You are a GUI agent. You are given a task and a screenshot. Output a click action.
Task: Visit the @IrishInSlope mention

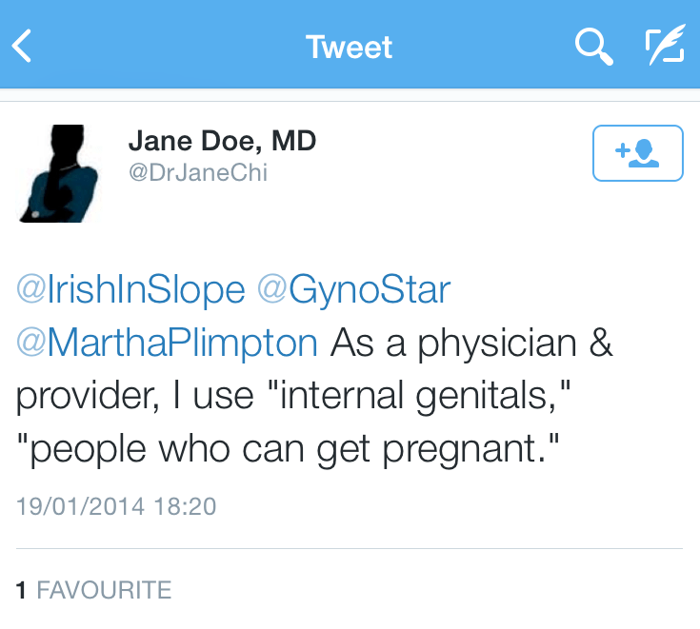130,290
